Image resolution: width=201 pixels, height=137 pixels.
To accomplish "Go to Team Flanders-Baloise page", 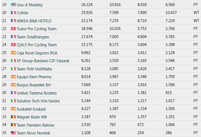I will (x=36, y=125).
